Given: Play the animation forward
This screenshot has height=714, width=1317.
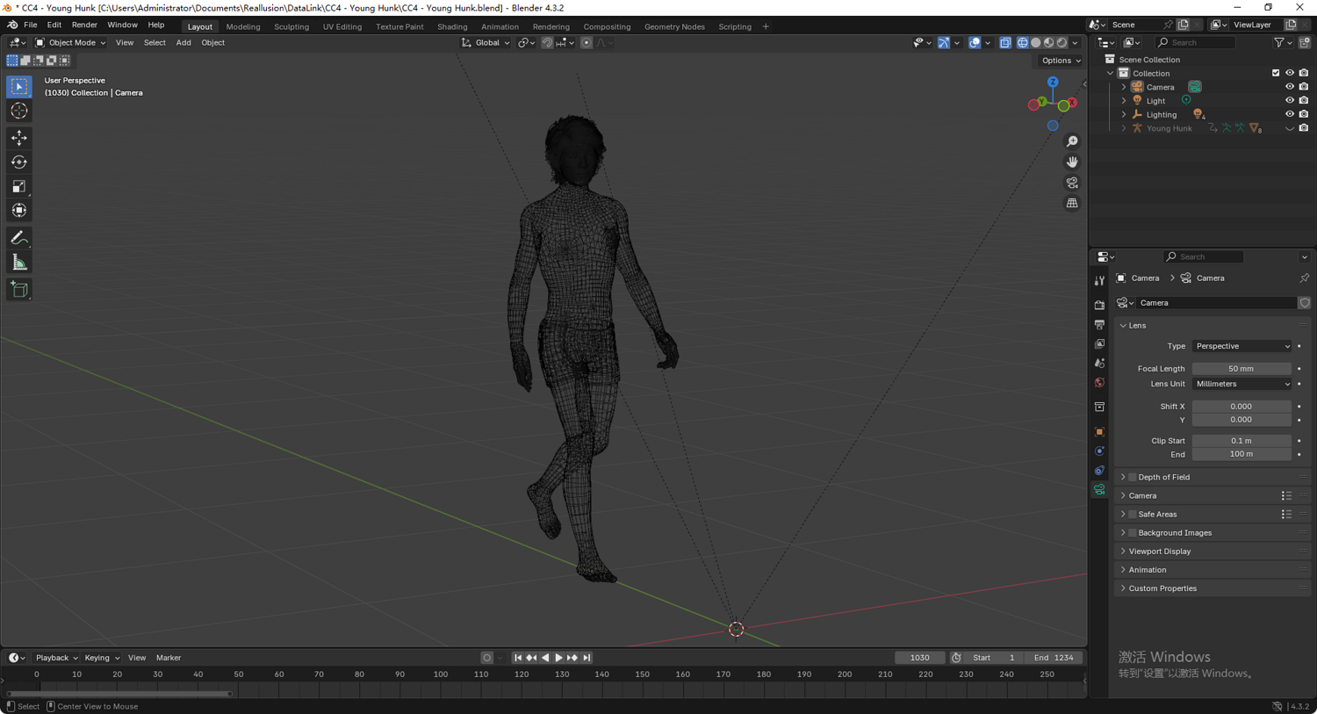Looking at the screenshot, I should (x=559, y=658).
